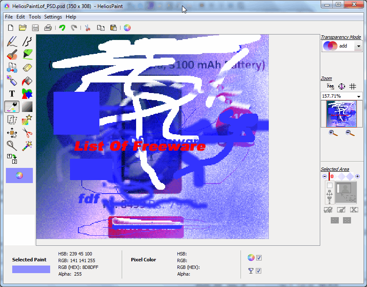Select the Clone tool

pyautogui.click(x=12, y=68)
